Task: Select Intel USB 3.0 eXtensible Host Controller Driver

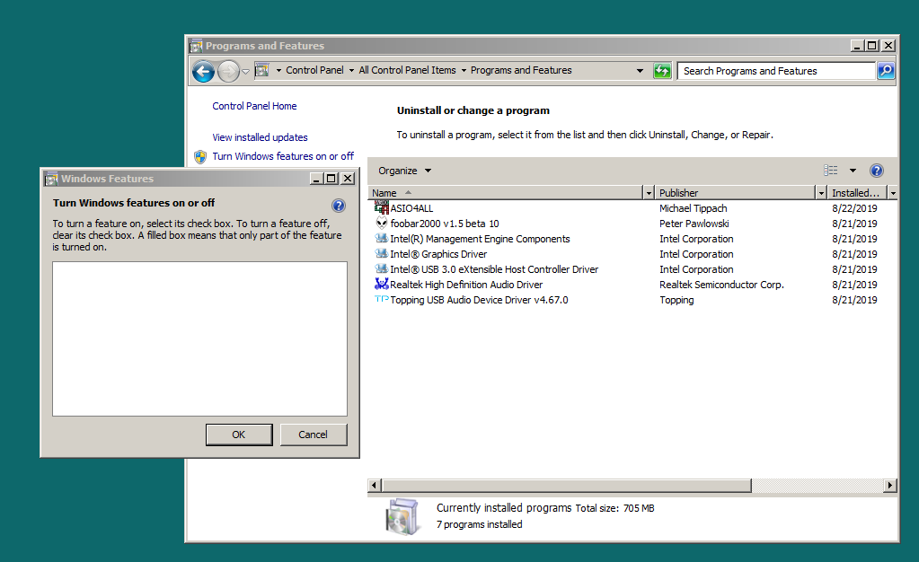Action: (494, 269)
